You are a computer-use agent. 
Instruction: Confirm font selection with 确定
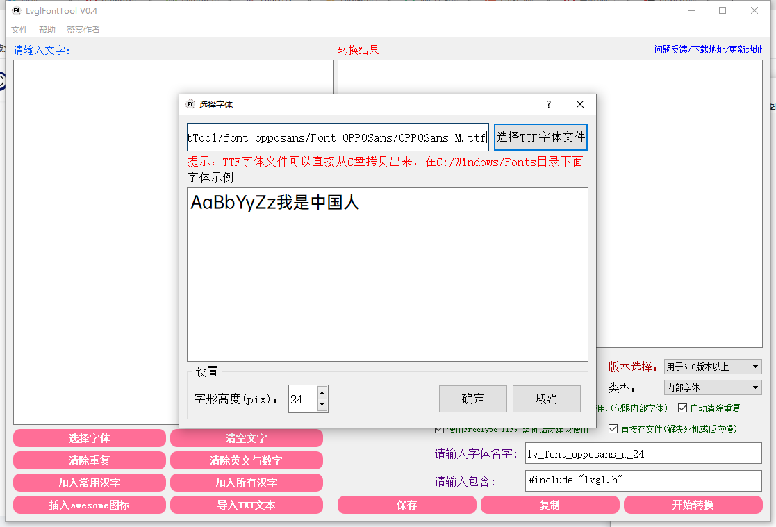(x=473, y=399)
